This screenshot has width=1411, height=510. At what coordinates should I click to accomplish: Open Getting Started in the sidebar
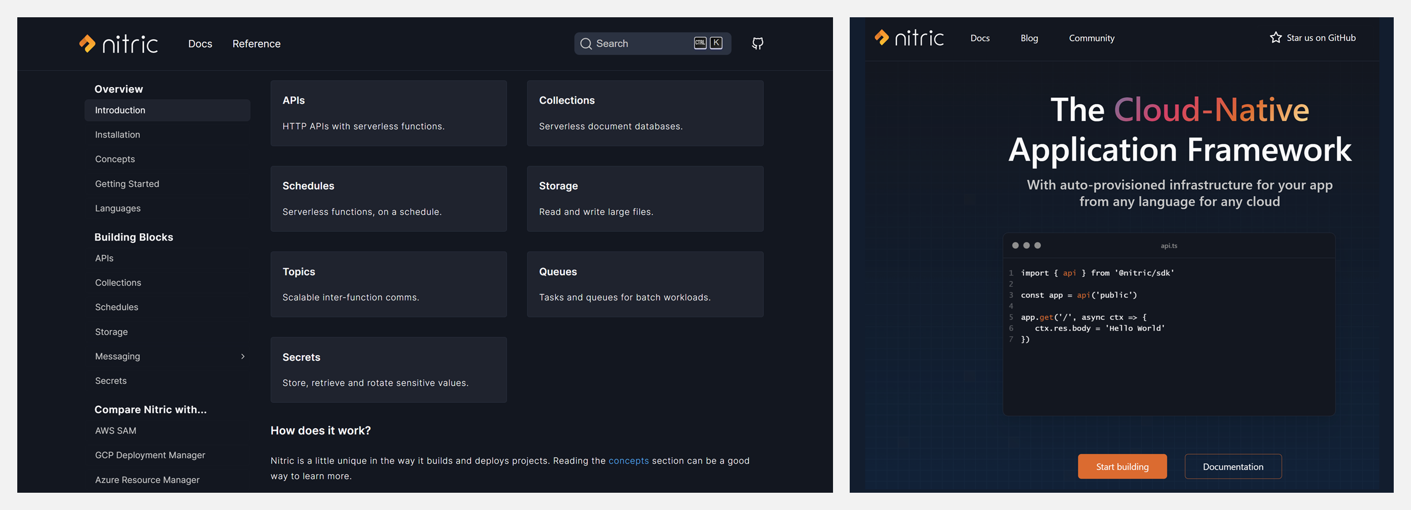(127, 184)
